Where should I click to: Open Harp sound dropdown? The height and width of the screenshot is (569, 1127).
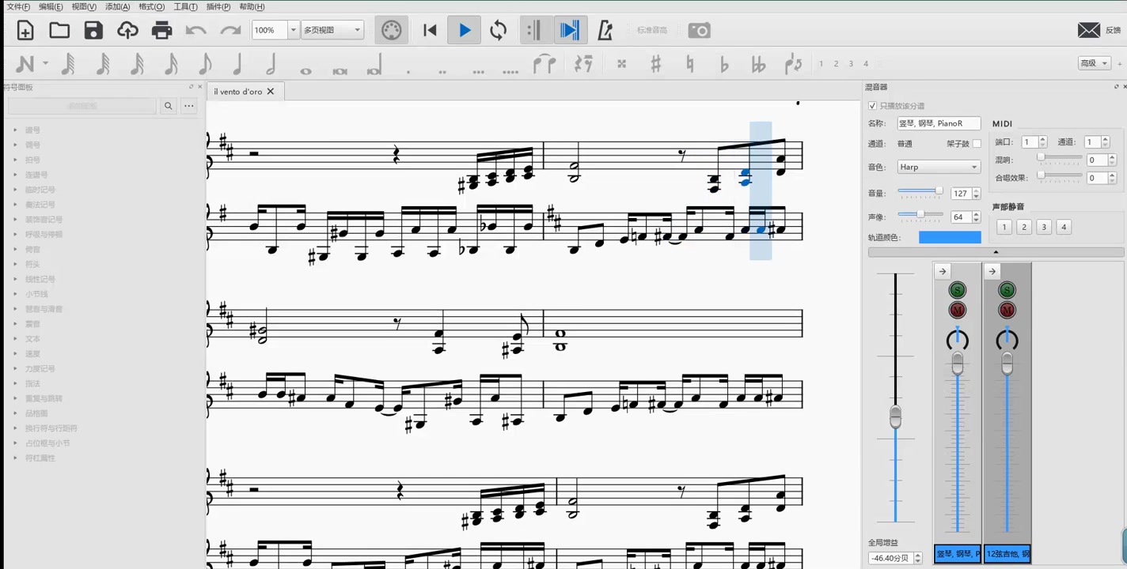coord(939,167)
